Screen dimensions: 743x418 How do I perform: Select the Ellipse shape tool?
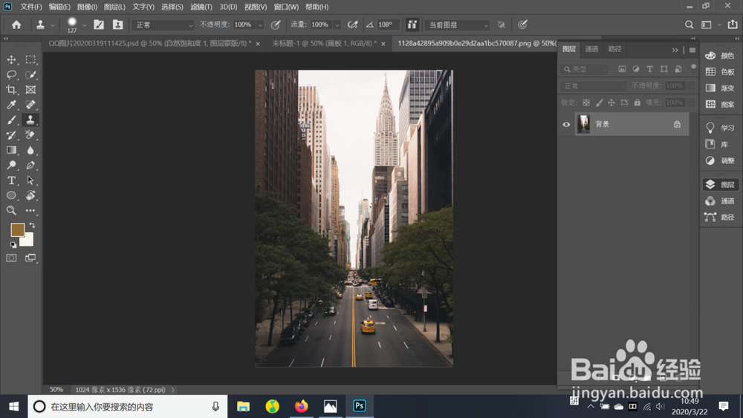[x=11, y=195]
